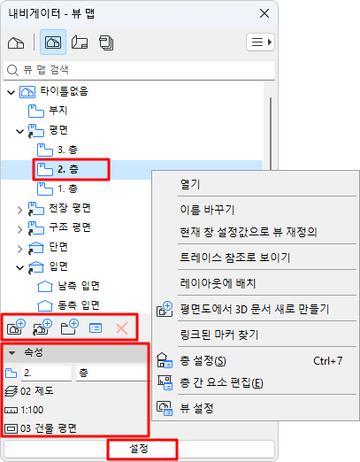Open view settings list icon

click(x=96, y=328)
